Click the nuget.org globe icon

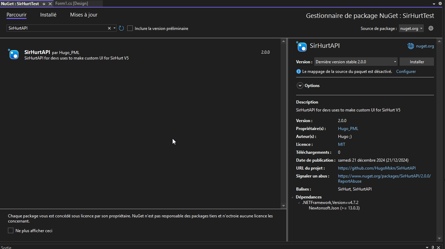click(x=411, y=46)
